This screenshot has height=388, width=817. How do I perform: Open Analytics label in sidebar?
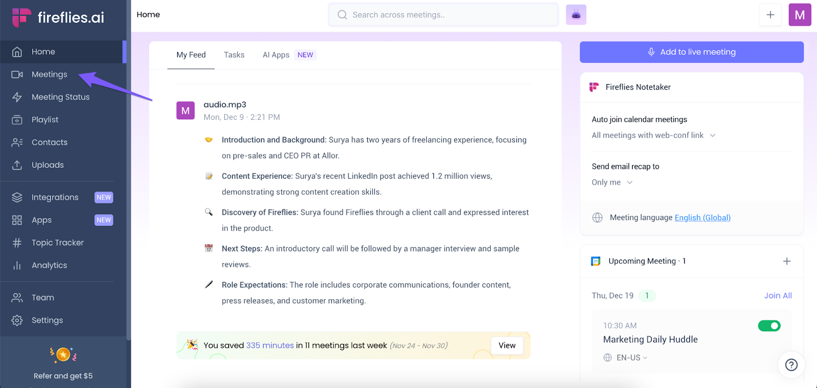49,265
